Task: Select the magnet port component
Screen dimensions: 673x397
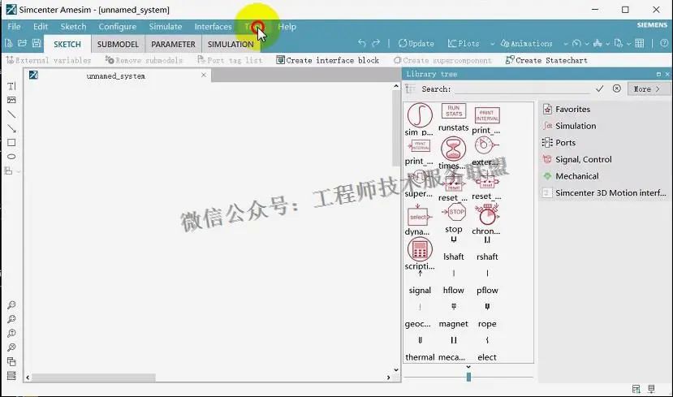Action: pos(454,316)
